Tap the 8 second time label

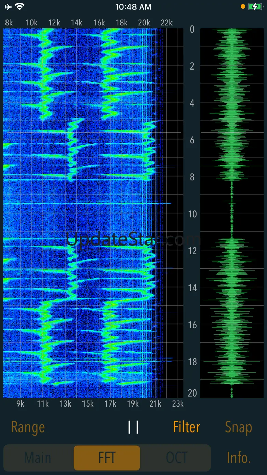(192, 177)
